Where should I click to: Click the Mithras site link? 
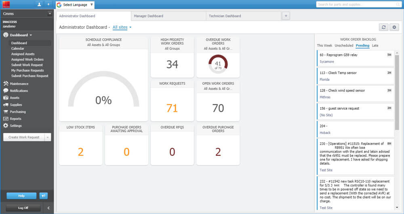325,97
